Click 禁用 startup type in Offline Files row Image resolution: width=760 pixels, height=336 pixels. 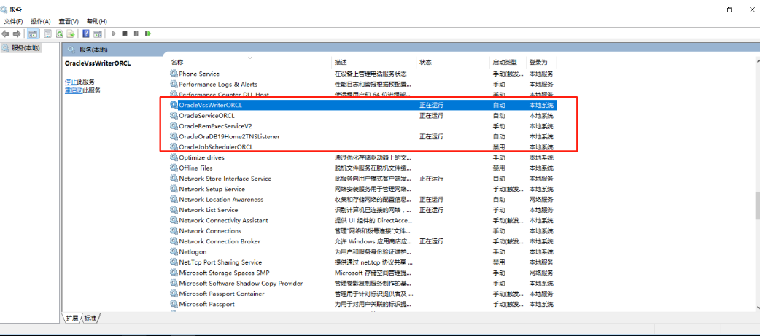click(x=499, y=168)
